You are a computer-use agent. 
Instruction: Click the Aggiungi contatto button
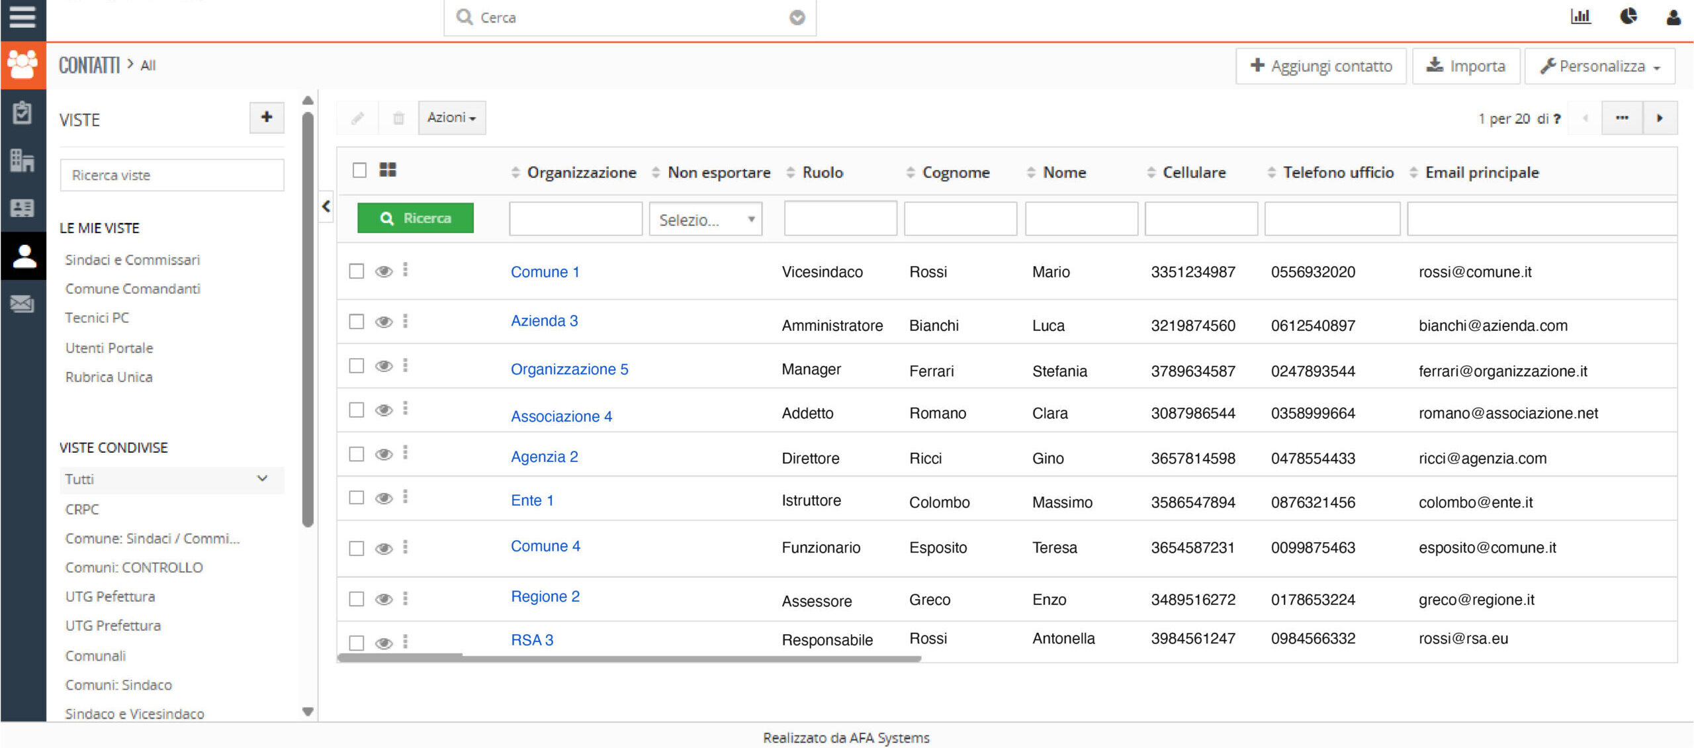(1321, 66)
